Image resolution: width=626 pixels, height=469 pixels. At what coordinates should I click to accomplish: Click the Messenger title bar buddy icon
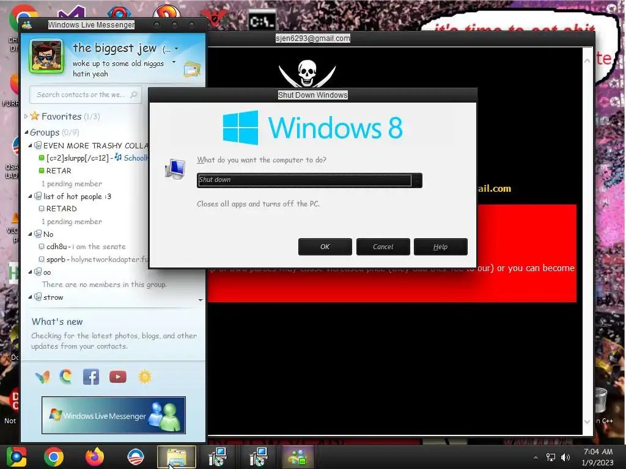27,24
